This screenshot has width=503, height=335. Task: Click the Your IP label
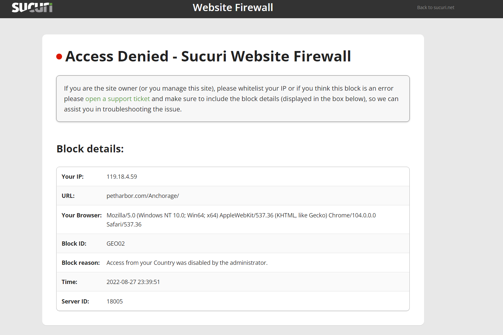72,177
